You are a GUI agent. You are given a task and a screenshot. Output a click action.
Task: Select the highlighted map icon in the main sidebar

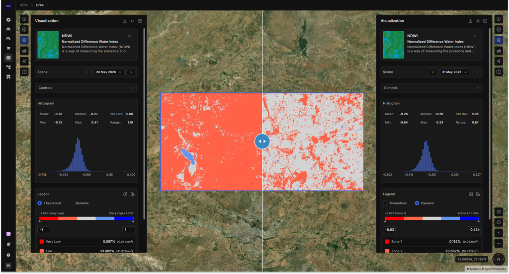point(8,58)
